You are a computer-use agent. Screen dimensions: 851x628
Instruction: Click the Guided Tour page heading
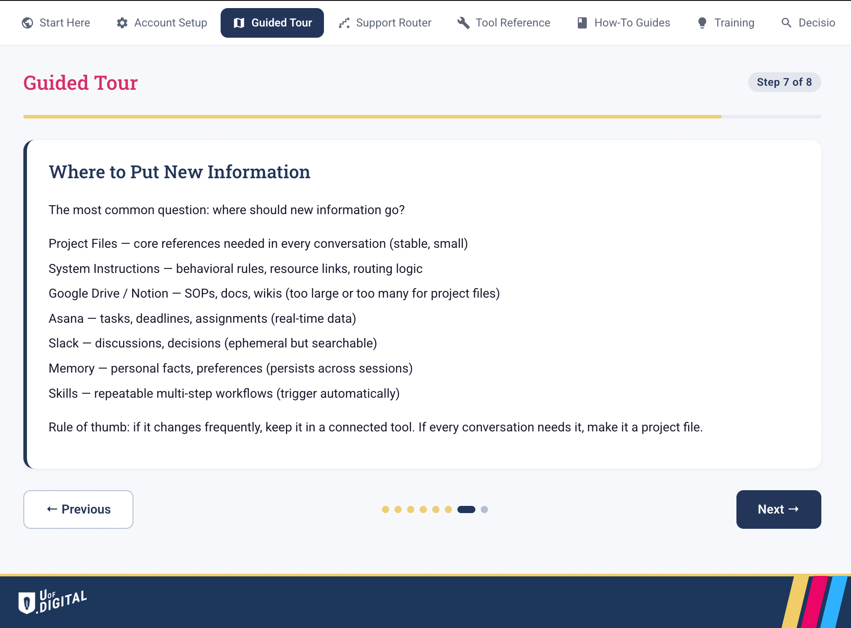[x=80, y=83]
